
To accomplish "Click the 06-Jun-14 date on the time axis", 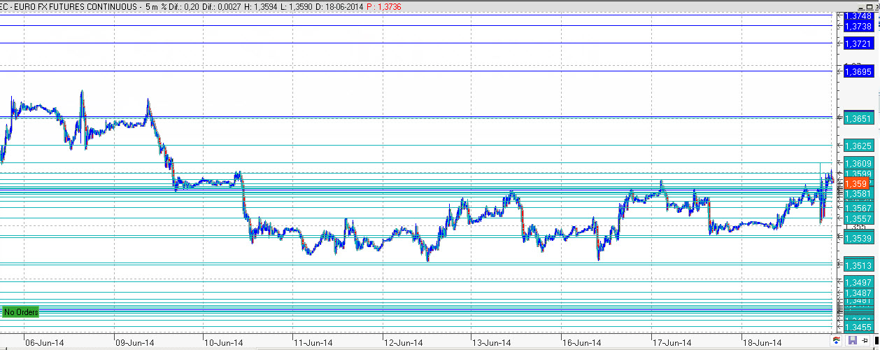I will [x=44, y=343].
